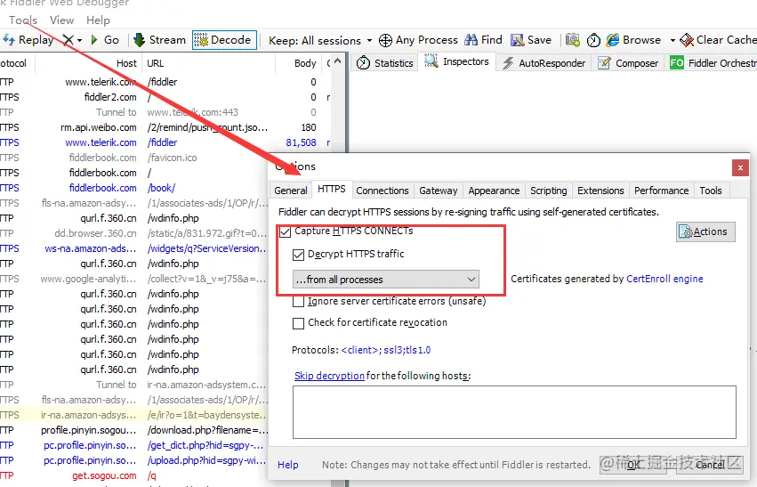Screen dimensions: 757x487
Task: Click the timer stopwatch icon
Action: (593, 40)
